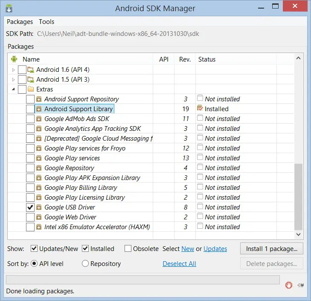Click the Intel HAXM package icon
Image resolution: width=311 pixels, height=301 pixels.
[x=39, y=227]
